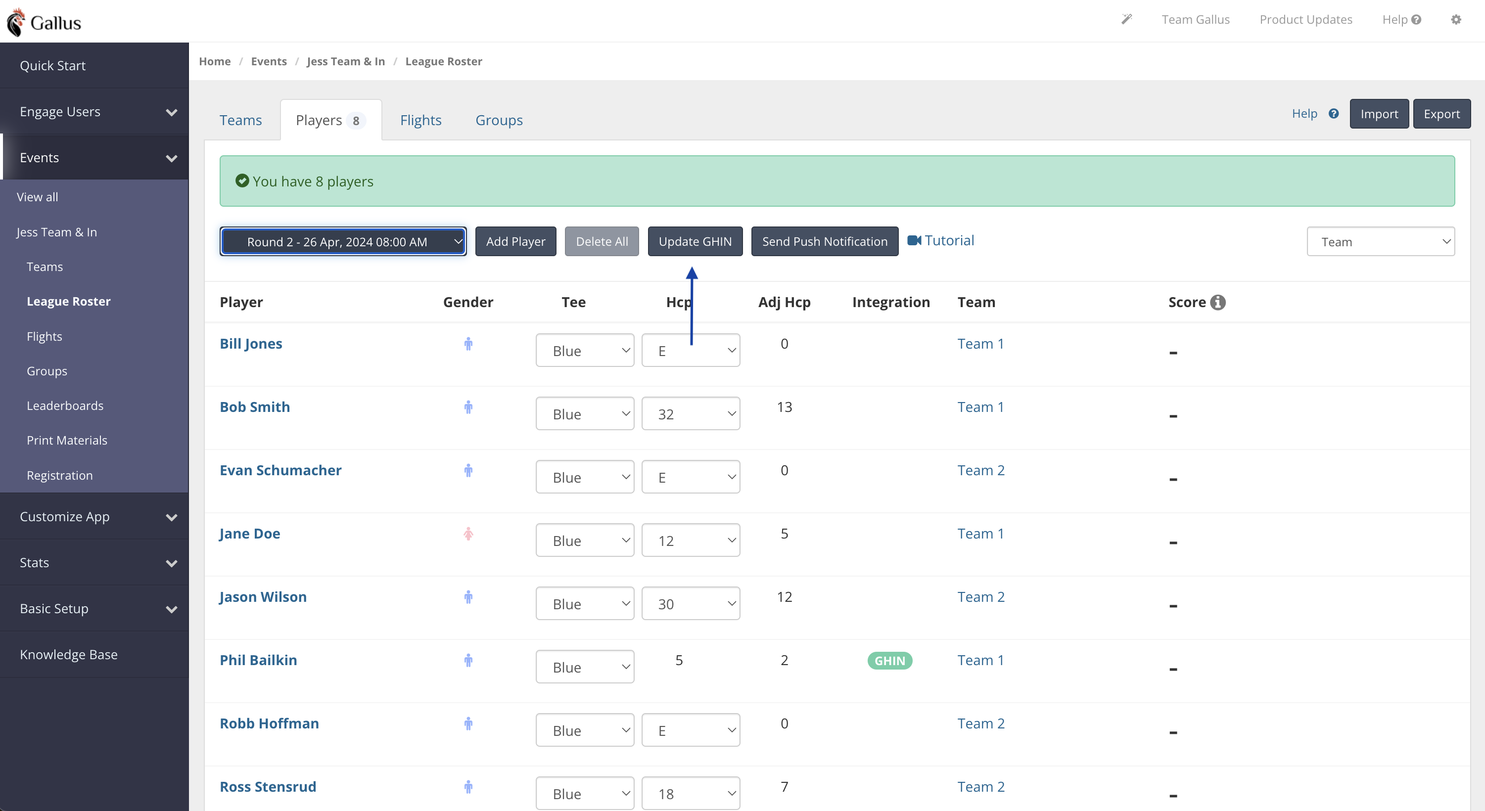Viewport: 1485px width, 811px height.
Task: Click the Delete All button
Action: [602, 241]
